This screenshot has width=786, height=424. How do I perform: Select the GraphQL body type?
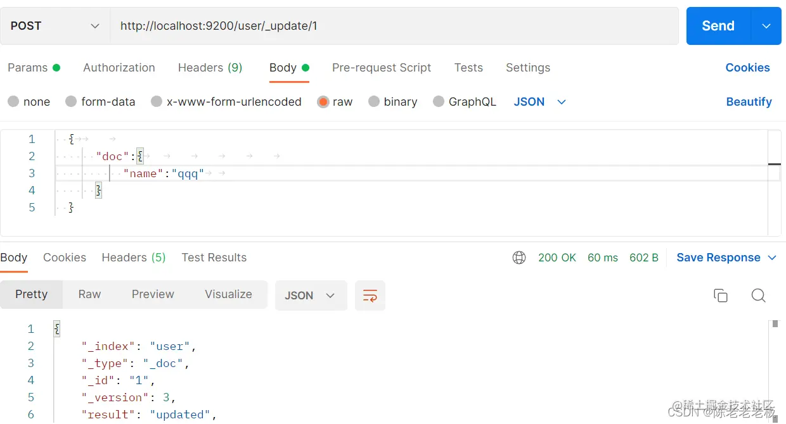coord(465,102)
